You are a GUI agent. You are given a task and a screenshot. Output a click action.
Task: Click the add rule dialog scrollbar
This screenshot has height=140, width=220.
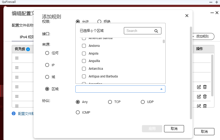pos(191,73)
